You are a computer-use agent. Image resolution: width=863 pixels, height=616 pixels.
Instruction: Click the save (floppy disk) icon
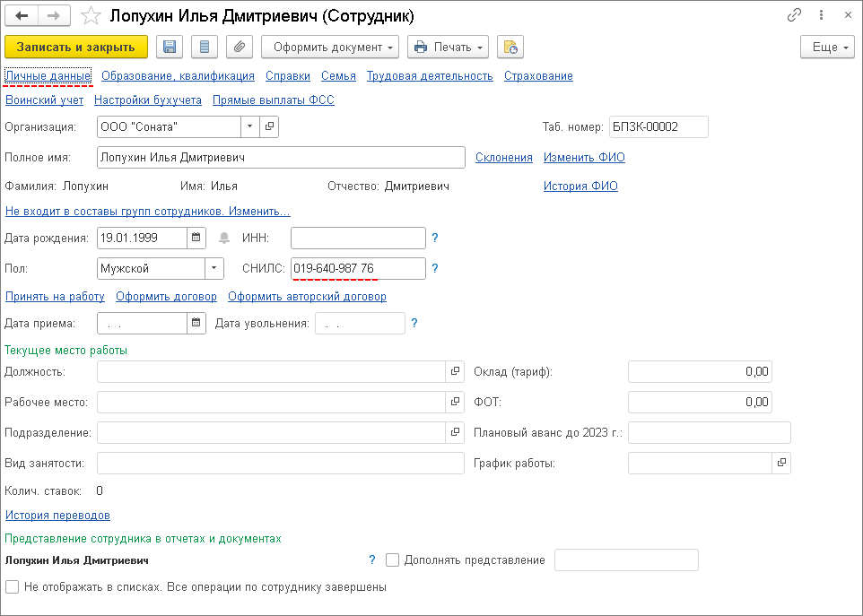pos(170,48)
